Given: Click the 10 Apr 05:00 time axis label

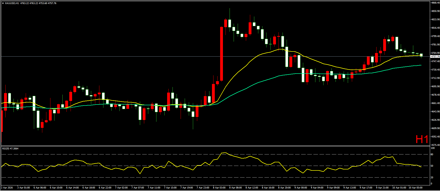Looking at the screenshot, I should 415,188.
